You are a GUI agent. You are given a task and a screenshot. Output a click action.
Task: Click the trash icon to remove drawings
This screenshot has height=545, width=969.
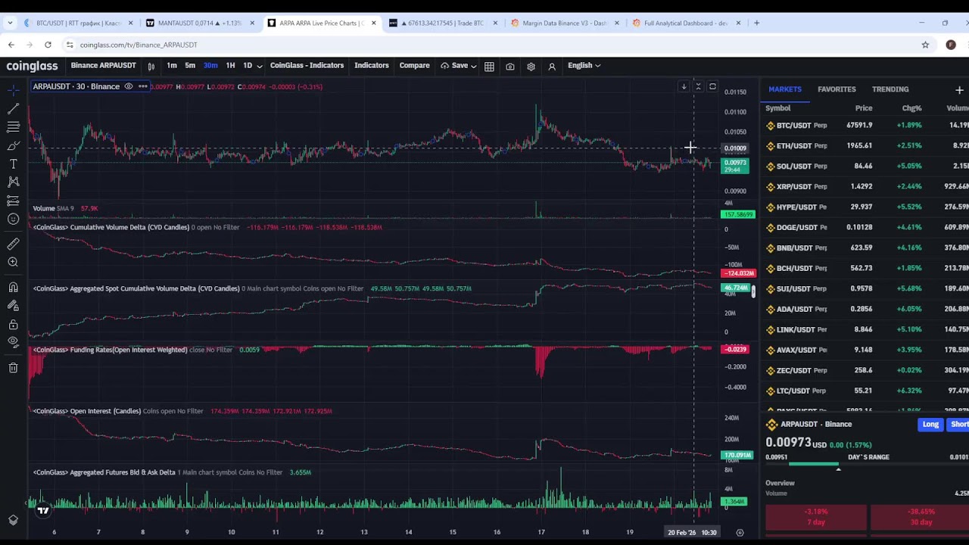tap(13, 368)
